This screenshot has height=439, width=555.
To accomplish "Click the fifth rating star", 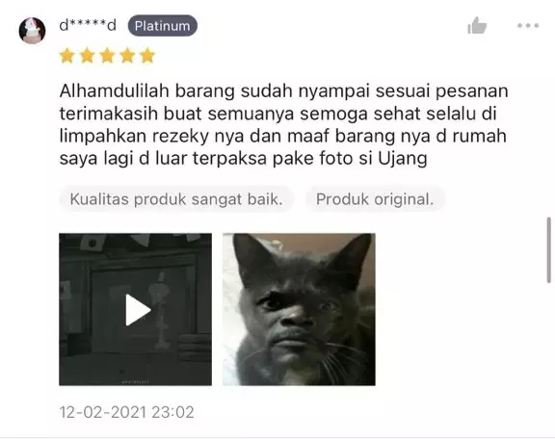I will pyautogui.click(x=147, y=56).
